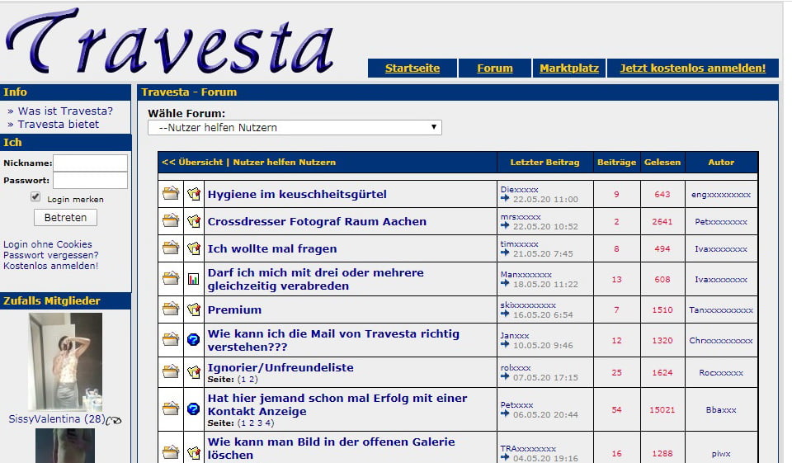Click the blue question mark icon beside the Travesta Mail thread
The width and height of the screenshot is (792, 463).
194,339
